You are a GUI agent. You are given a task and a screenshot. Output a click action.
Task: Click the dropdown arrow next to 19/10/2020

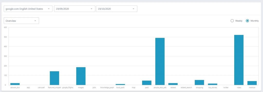[133, 9]
